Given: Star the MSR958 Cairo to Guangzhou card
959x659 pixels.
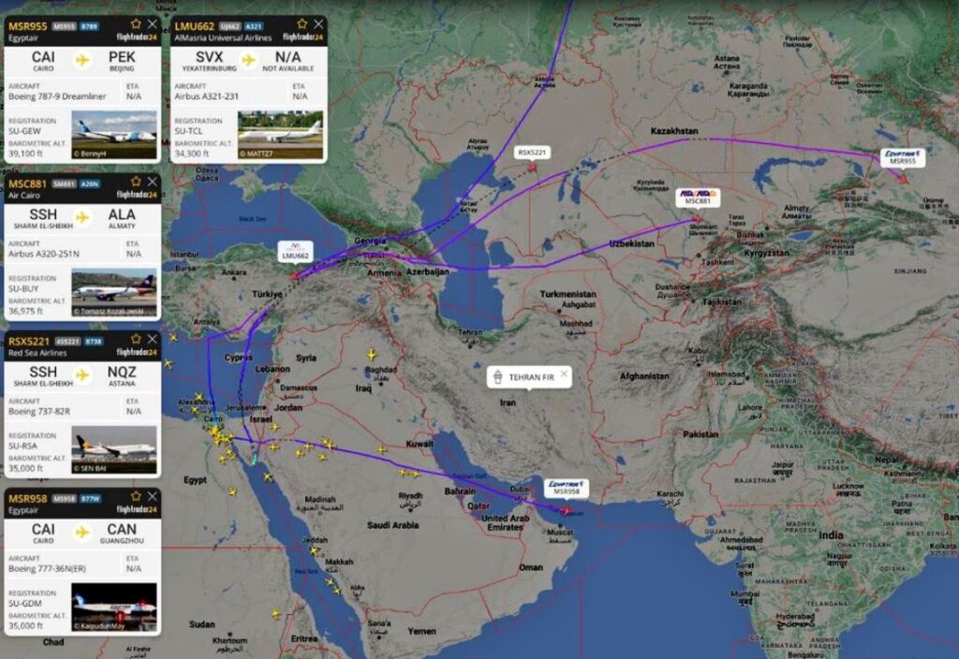Looking at the screenshot, I should (x=136, y=496).
